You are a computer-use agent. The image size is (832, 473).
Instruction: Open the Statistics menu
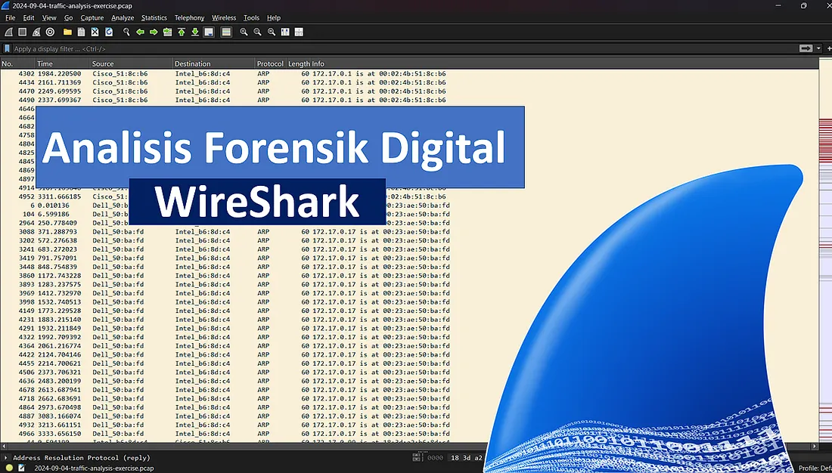(x=154, y=17)
